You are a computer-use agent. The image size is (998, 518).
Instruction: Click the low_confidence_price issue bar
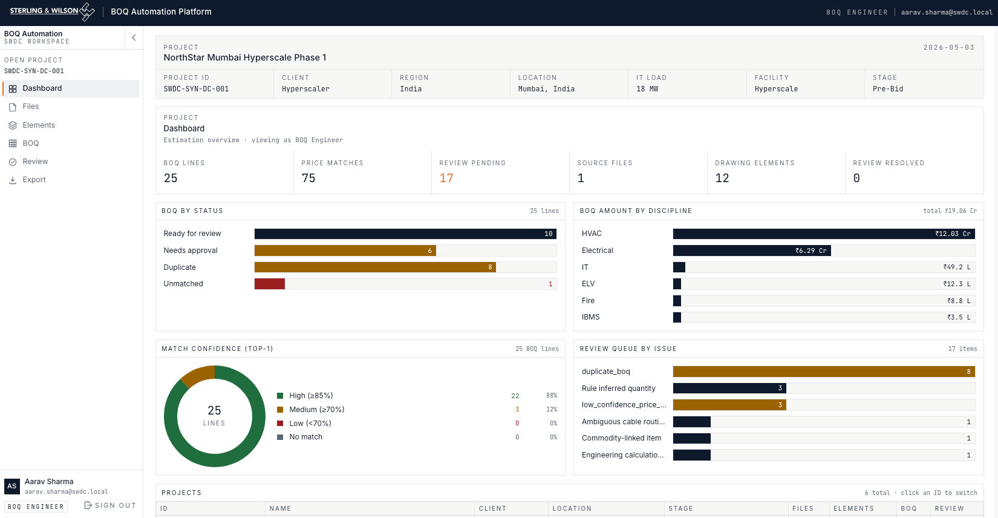coord(729,405)
